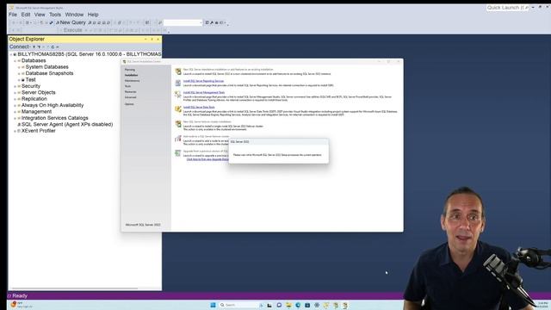Open Resources page in Installation Center
Image resolution: width=551 pixels, height=310 pixels.
130,92
